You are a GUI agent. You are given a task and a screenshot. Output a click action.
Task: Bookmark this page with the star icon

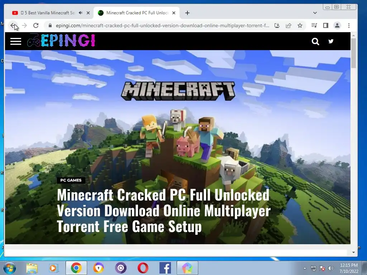coord(300,25)
